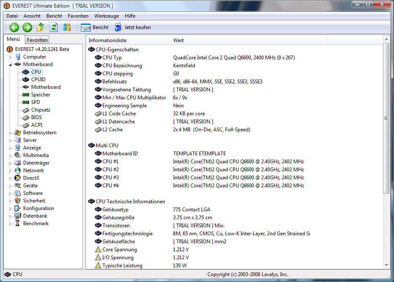Click the Datenbank icon in the tree
This screenshot has width=394, height=282.
click(18, 216)
